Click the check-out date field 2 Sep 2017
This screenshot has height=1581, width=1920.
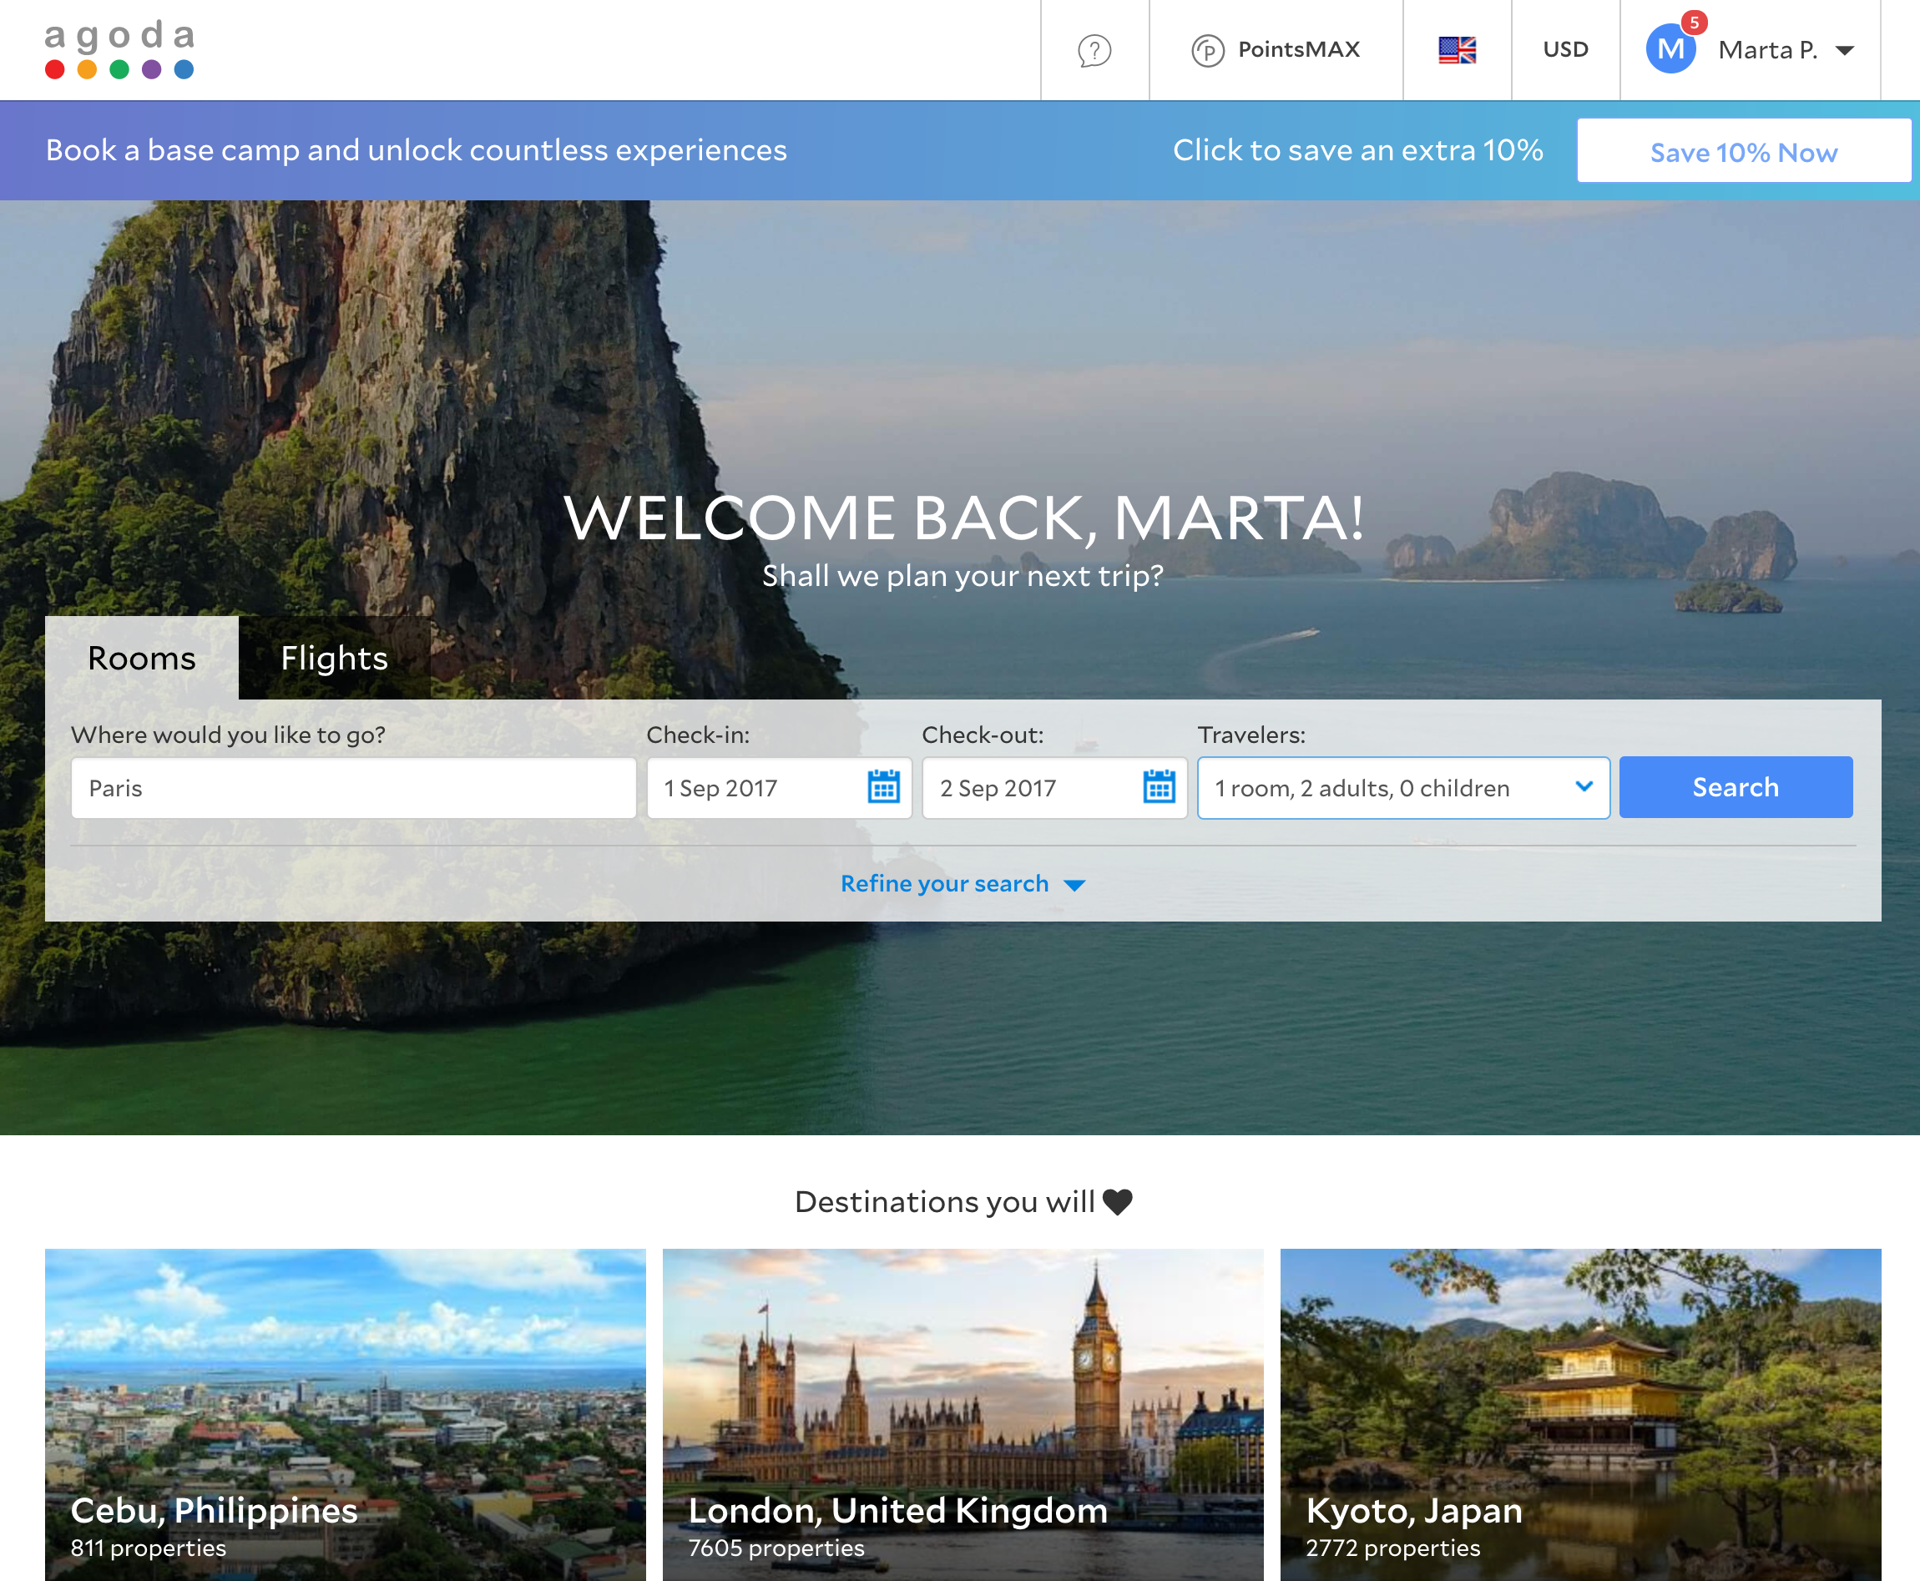pos(1053,788)
